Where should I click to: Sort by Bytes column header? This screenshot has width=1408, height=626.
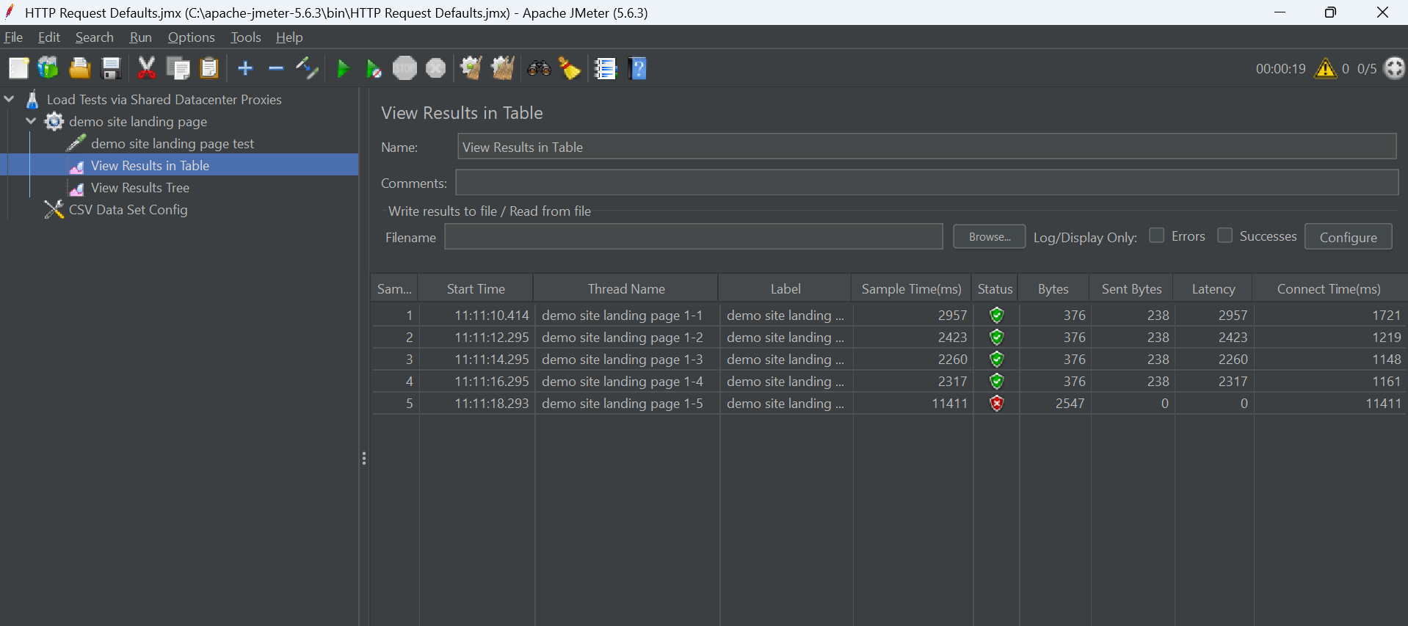pyautogui.click(x=1053, y=289)
